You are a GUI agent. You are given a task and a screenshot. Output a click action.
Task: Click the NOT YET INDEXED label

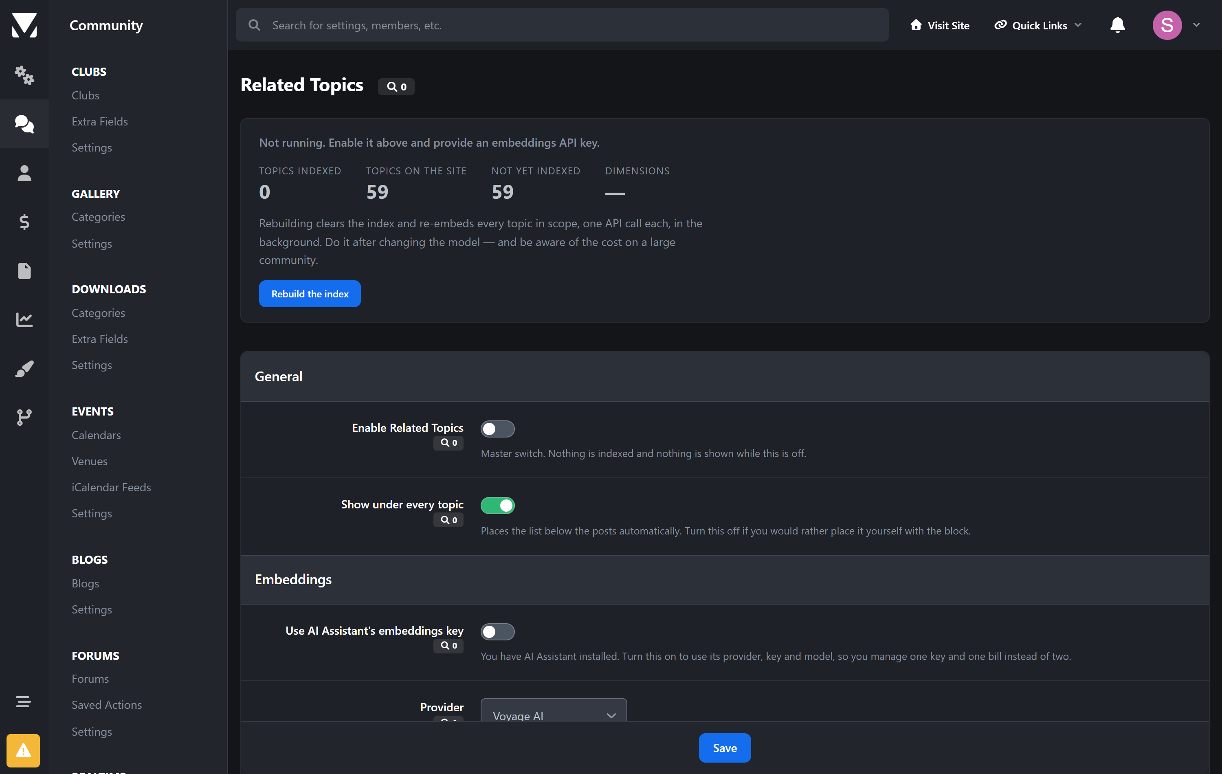[536, 171]
